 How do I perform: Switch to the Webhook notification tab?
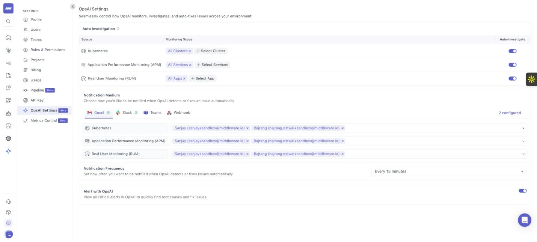tap(178, 113)
